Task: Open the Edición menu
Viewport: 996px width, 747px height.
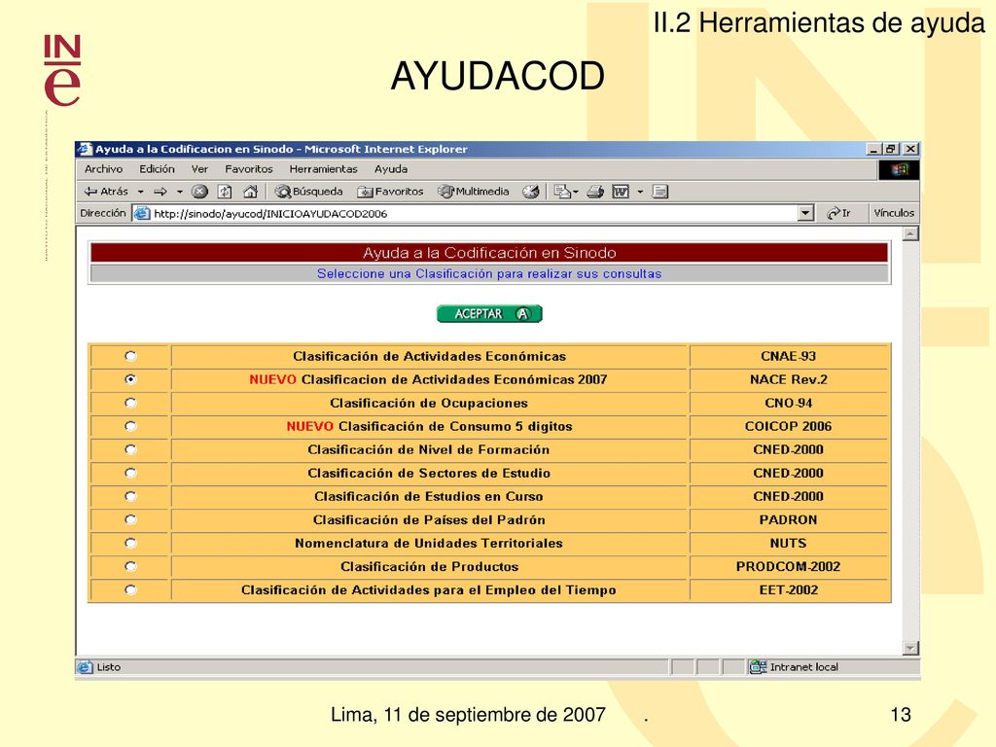Action: pos(157,169)
